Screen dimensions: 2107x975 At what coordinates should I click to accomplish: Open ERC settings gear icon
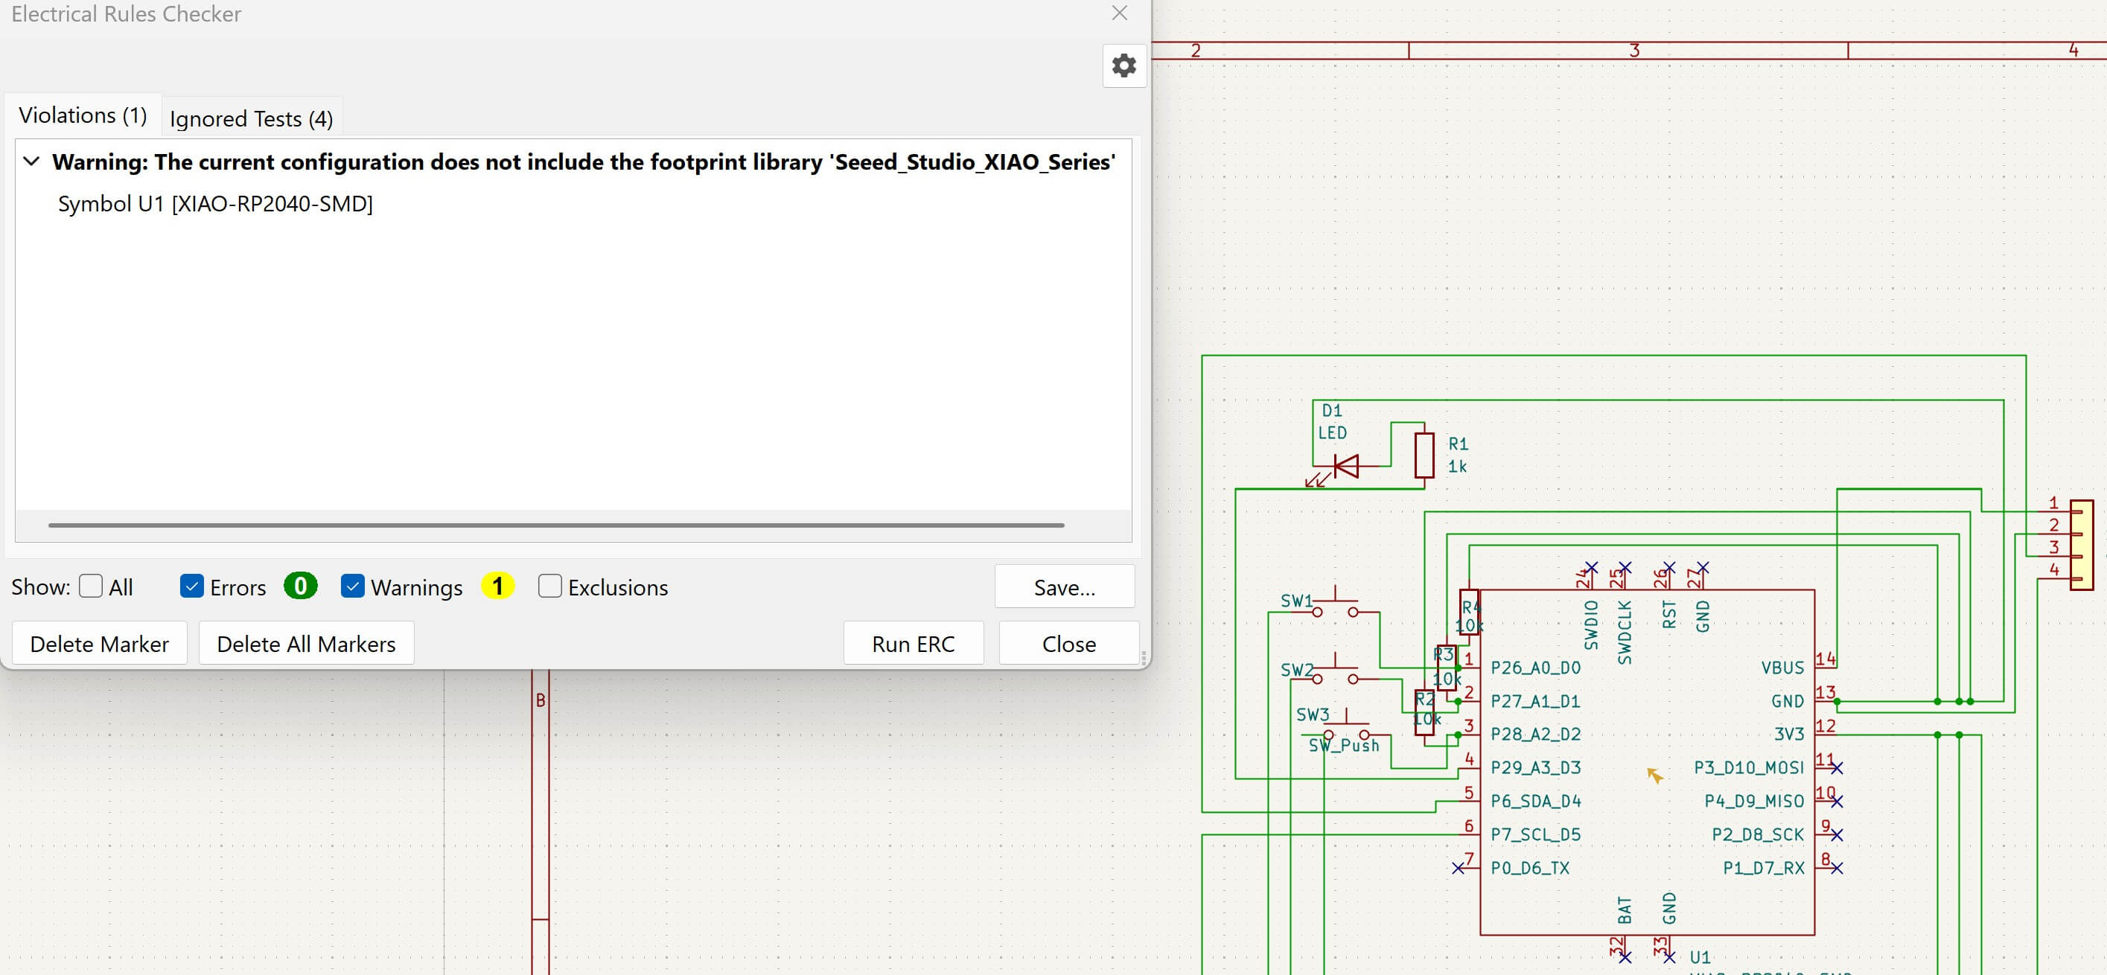click(1123, 65)
